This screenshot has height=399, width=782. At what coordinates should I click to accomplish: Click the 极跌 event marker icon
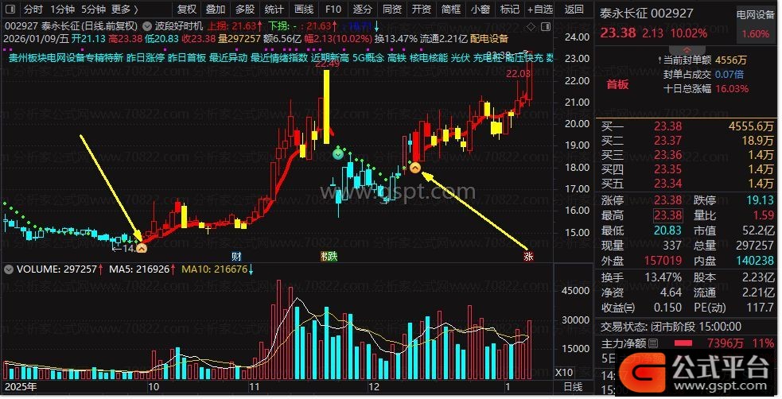(329, 256)
